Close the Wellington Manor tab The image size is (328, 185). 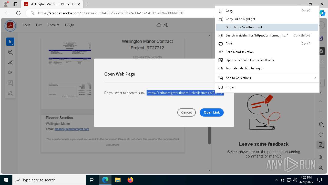[79, 4]
